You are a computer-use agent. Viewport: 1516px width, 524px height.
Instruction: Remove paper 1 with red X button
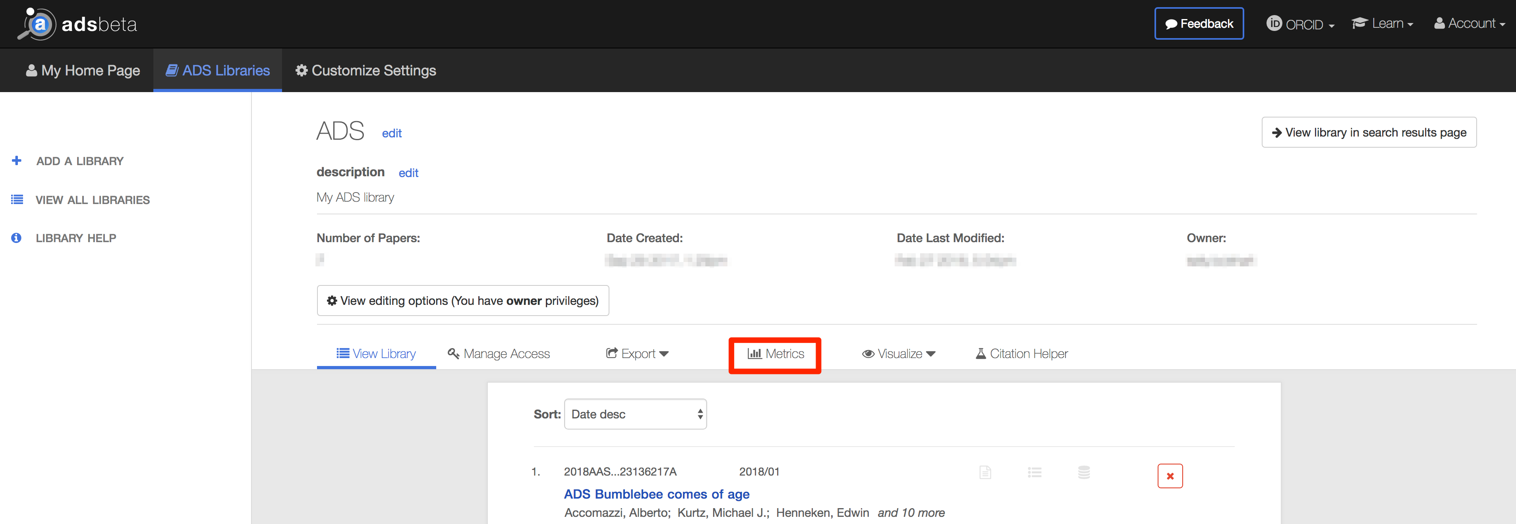(x=1170, y=476)
